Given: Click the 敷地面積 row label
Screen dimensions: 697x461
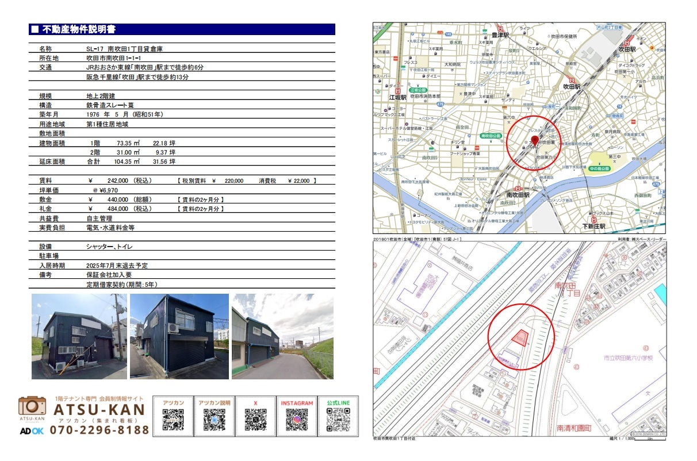Looking at the screenshot, I should pos(52,133).
